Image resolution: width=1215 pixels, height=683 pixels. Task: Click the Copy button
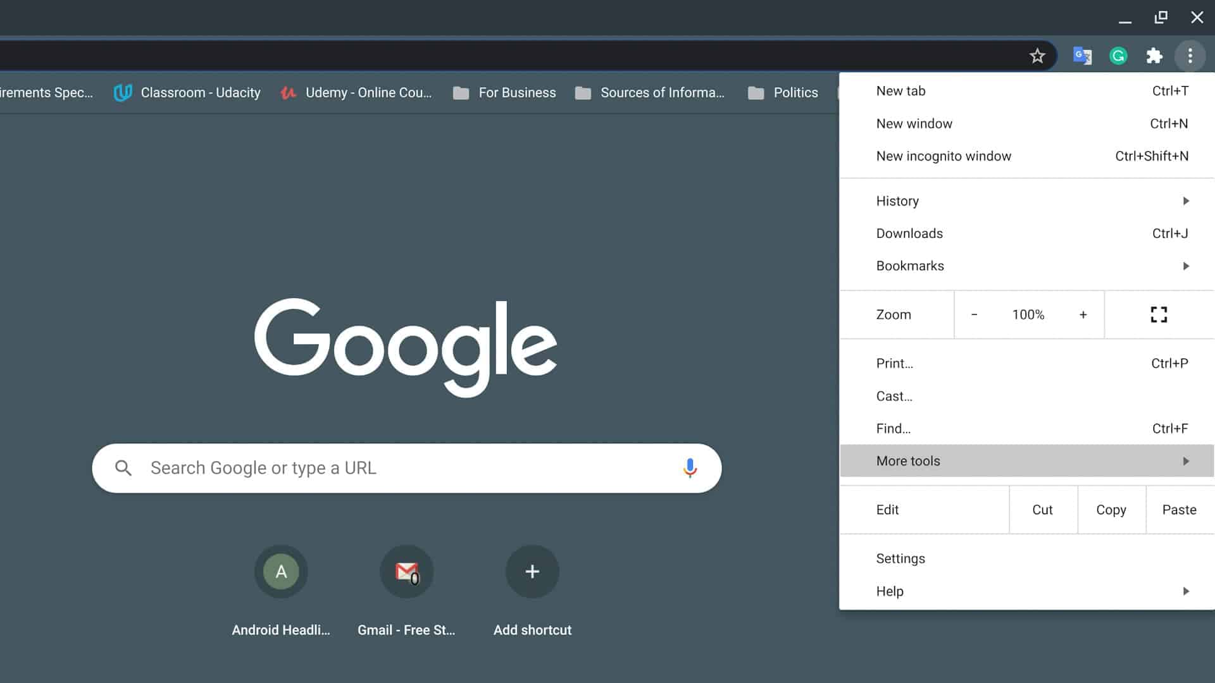tap(1111, 509)
